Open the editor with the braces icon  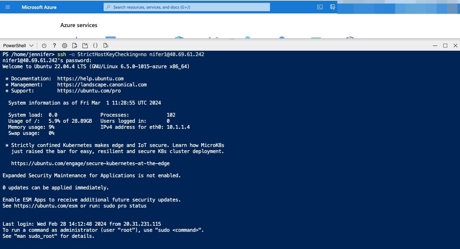[95, 46]
